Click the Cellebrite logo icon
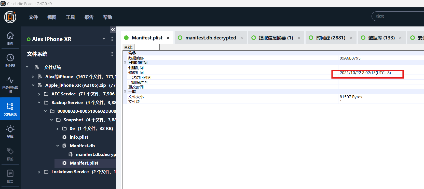 point(10,17)
